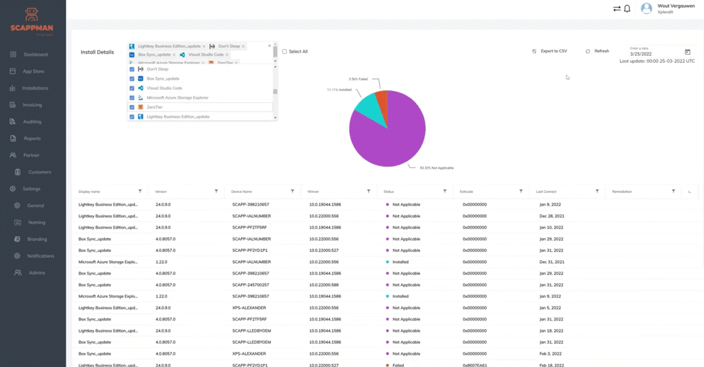Uncheck Box Sync_update in the app list
Screen dimensions: 704x367
coord(132,78)
